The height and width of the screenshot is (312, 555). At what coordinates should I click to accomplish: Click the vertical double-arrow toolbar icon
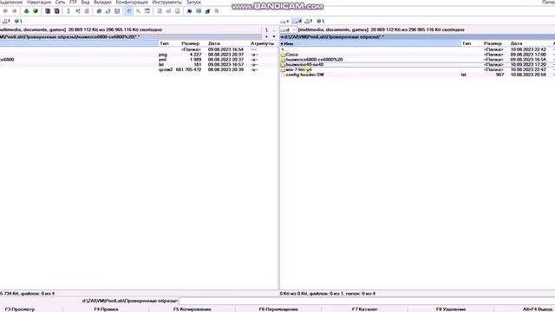click(x=69, y=11)
